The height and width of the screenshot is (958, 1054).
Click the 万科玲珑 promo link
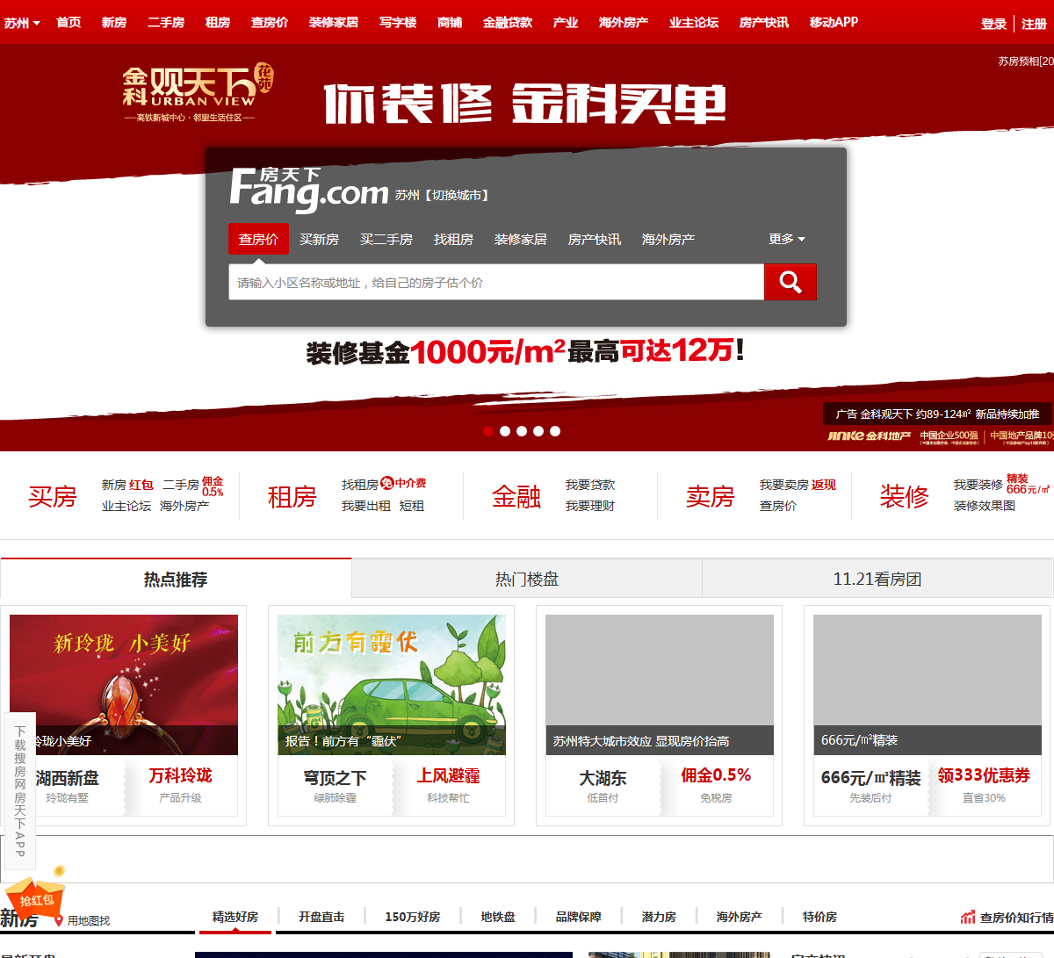coord(180,775)
